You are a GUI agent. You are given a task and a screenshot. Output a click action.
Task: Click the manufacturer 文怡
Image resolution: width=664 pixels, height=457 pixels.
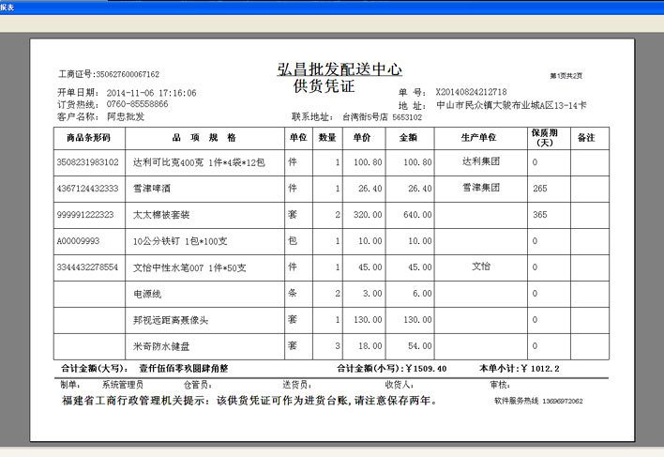click(x=481, y=267)
